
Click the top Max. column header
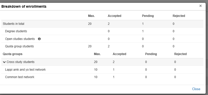tap(91, 16)
